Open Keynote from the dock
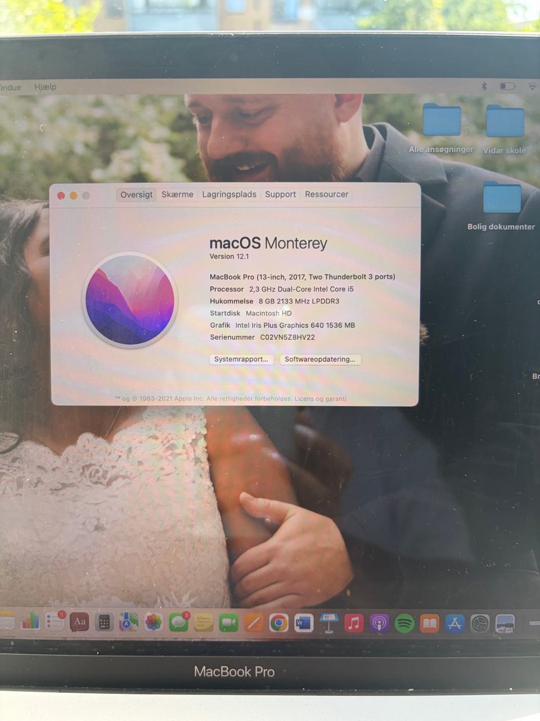Image resolution: width=540 pixels, height=721 pixels. 329,623
